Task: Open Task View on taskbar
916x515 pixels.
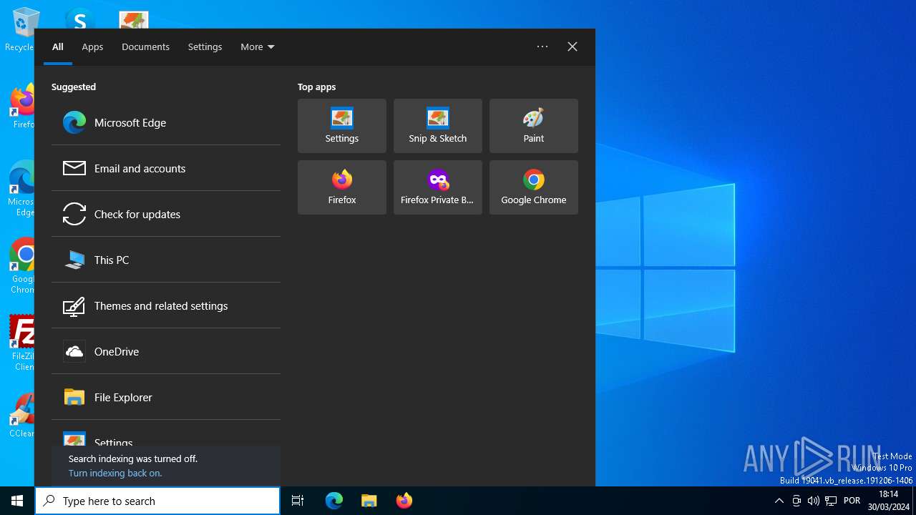Action: (298, 501)
